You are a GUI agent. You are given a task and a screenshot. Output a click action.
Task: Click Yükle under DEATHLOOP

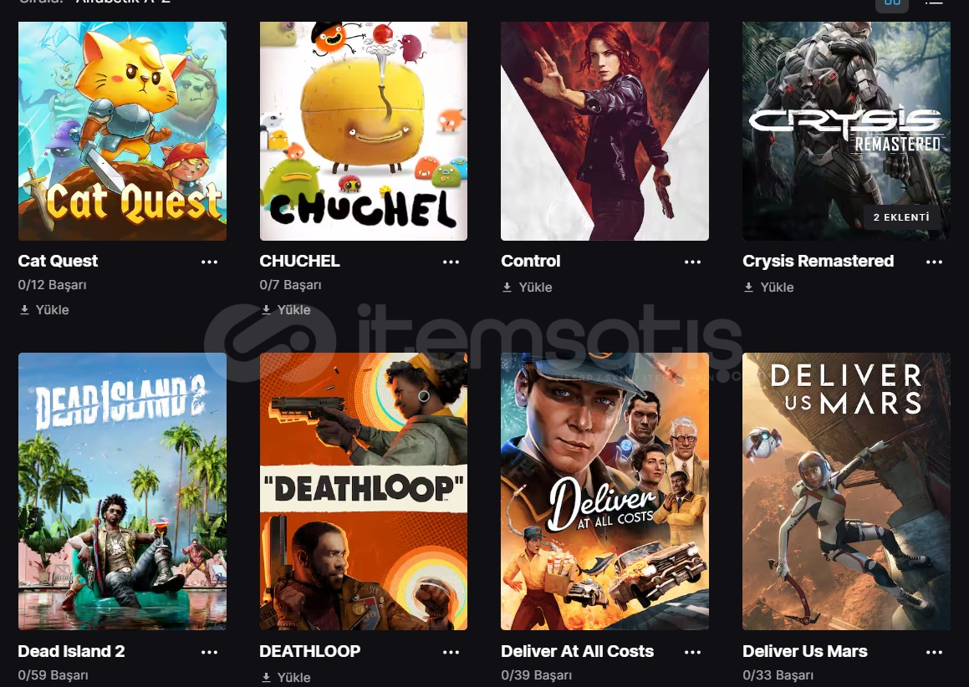[285, 677]
